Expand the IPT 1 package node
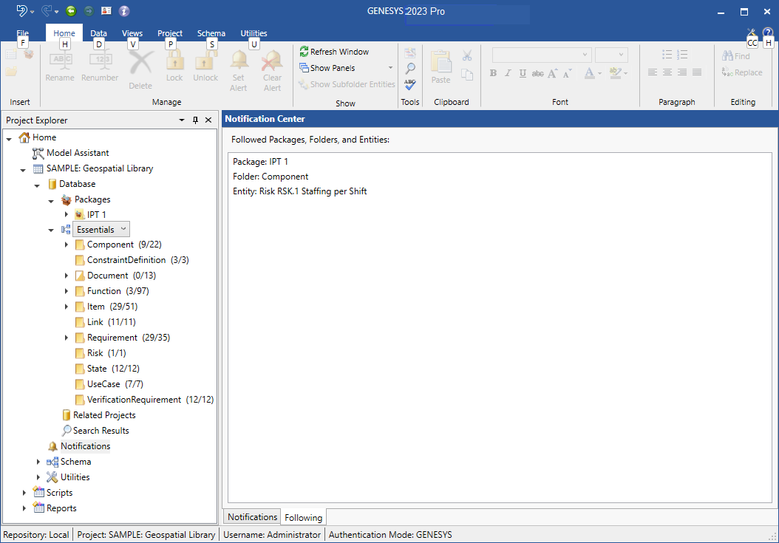This screenshot has height=543, width=779. [66, 214]
